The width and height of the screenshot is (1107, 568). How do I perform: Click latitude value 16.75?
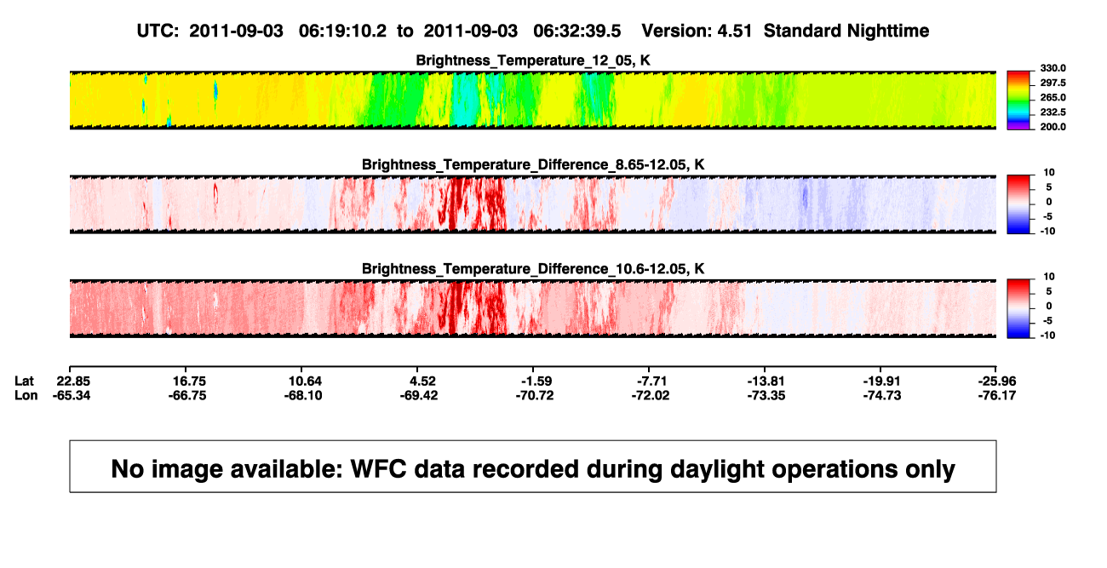coord(185,381)
